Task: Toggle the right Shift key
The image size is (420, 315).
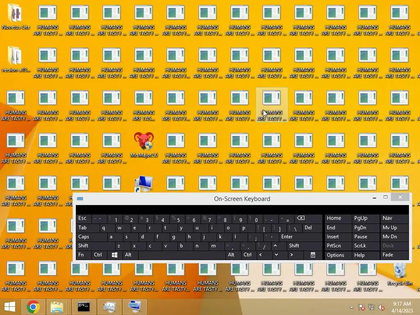Action: [x=304, y=246]
